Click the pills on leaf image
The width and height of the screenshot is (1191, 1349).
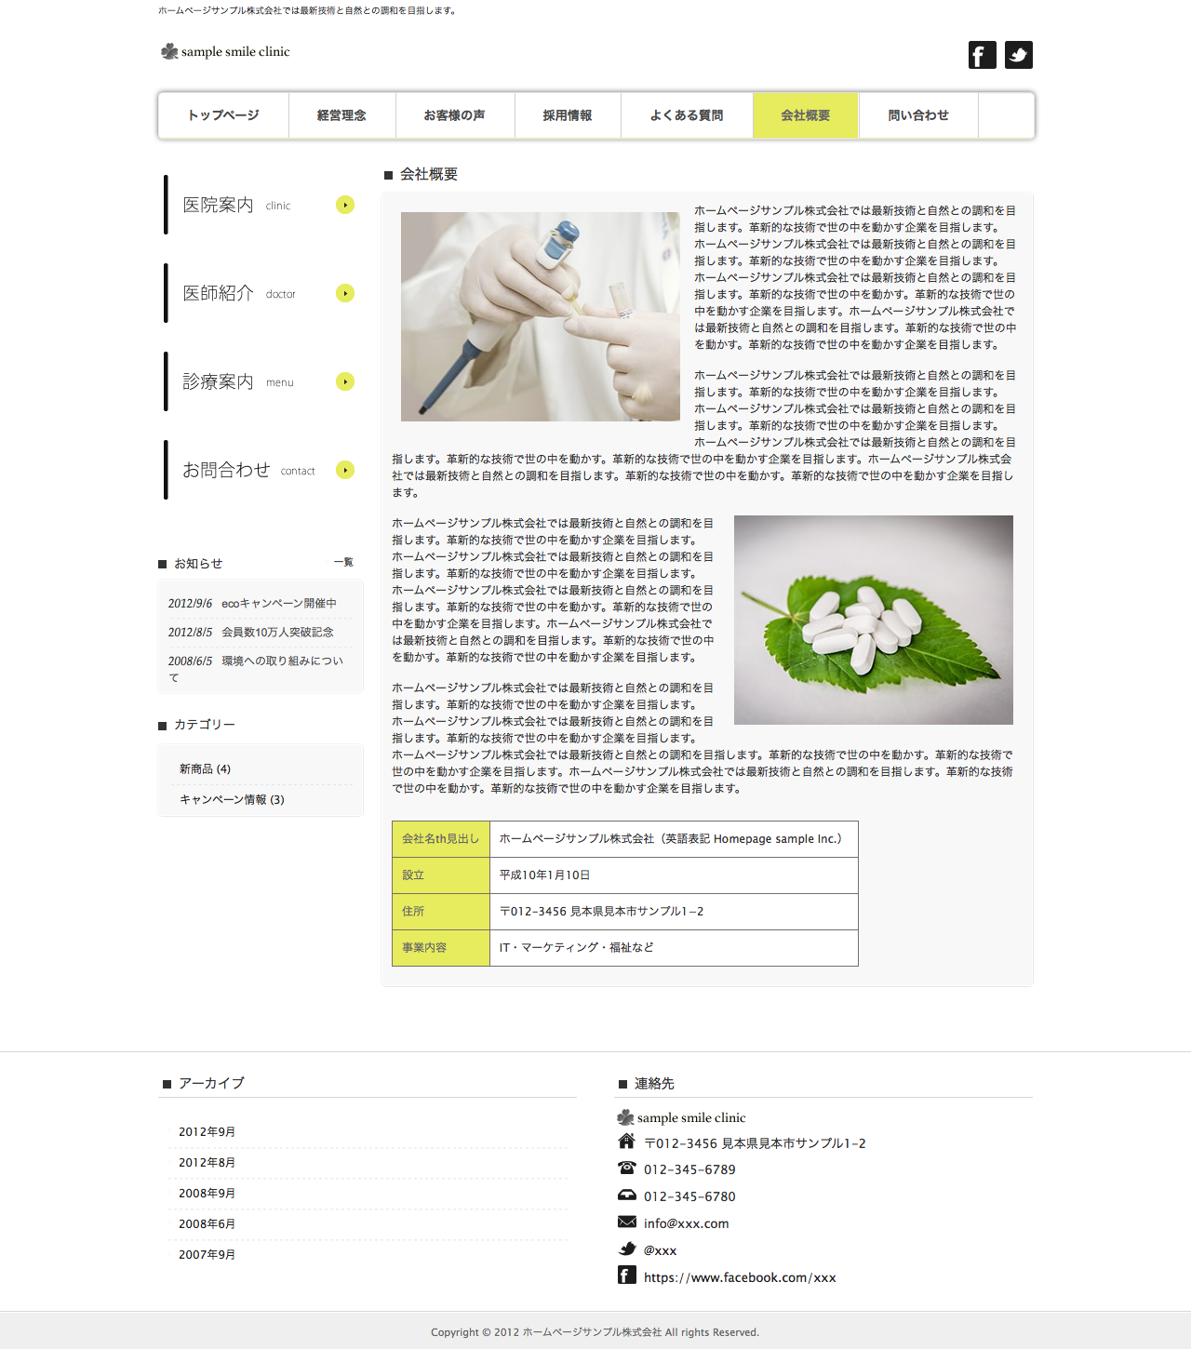873,620
